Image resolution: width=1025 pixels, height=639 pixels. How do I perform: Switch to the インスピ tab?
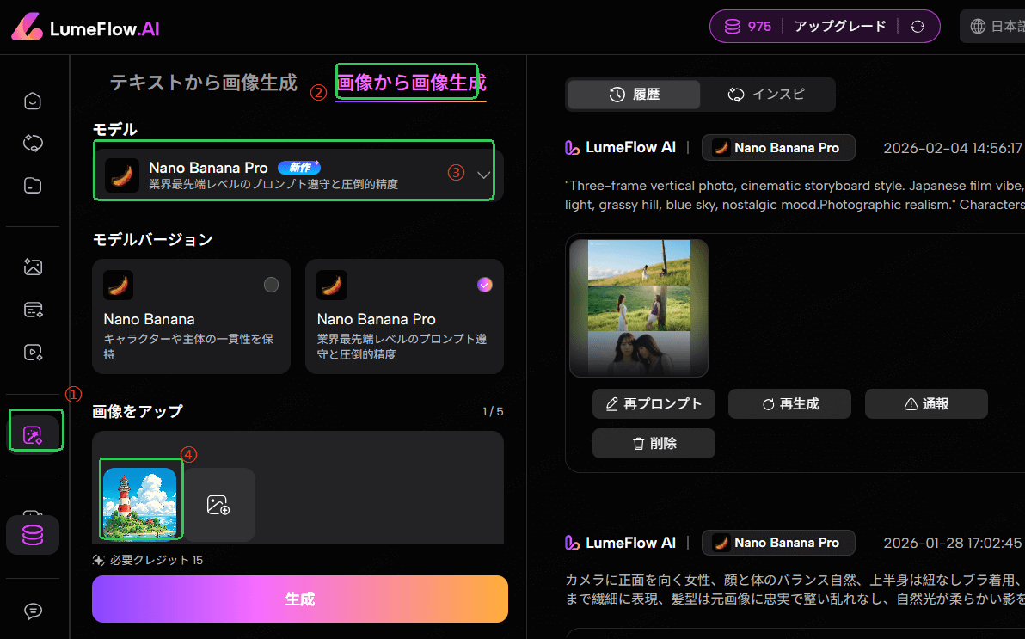[766, 95]
